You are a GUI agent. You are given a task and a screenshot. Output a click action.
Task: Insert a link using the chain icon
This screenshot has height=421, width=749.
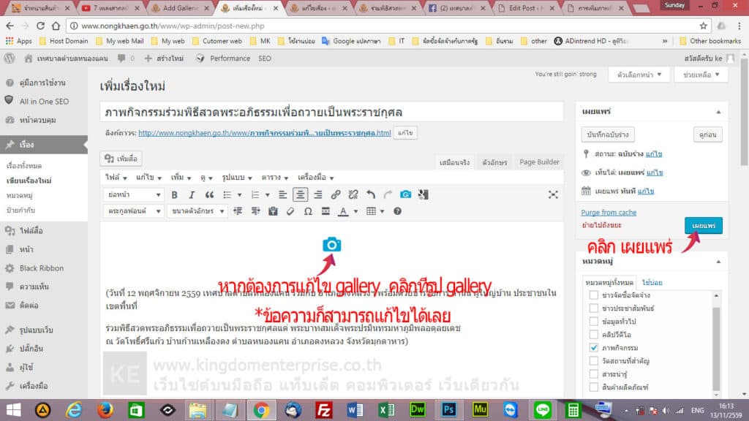(x=336, y=194)
